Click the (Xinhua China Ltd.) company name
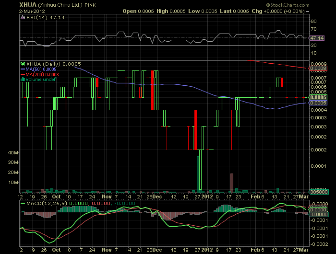Image resolution: width=336 pixels, height=254 pixels. (60, 5)
